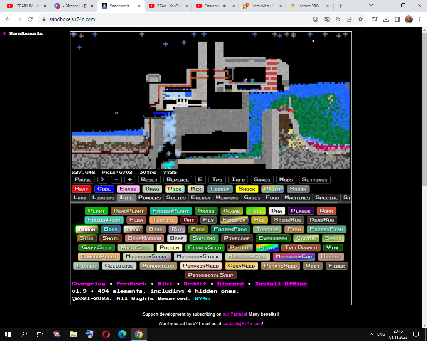Open Windows taskbar search
Screen dimensions: 427x341
pyautogui.click(x=24, y=334)
